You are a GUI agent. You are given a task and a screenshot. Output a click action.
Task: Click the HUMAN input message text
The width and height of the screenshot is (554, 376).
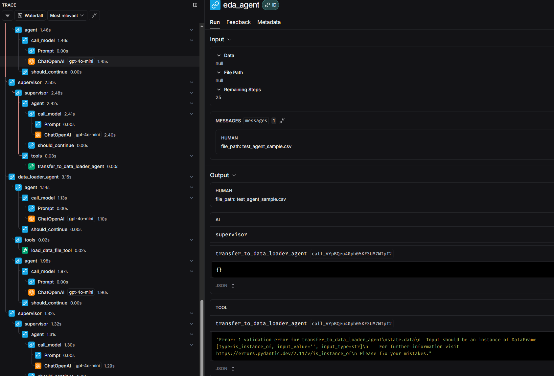256,146
